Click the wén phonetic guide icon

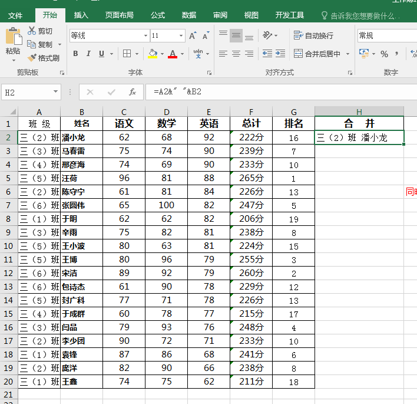pyautogui.click(x=198, y=54)
